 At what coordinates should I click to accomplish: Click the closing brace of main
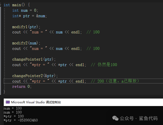tap(4, 92)
